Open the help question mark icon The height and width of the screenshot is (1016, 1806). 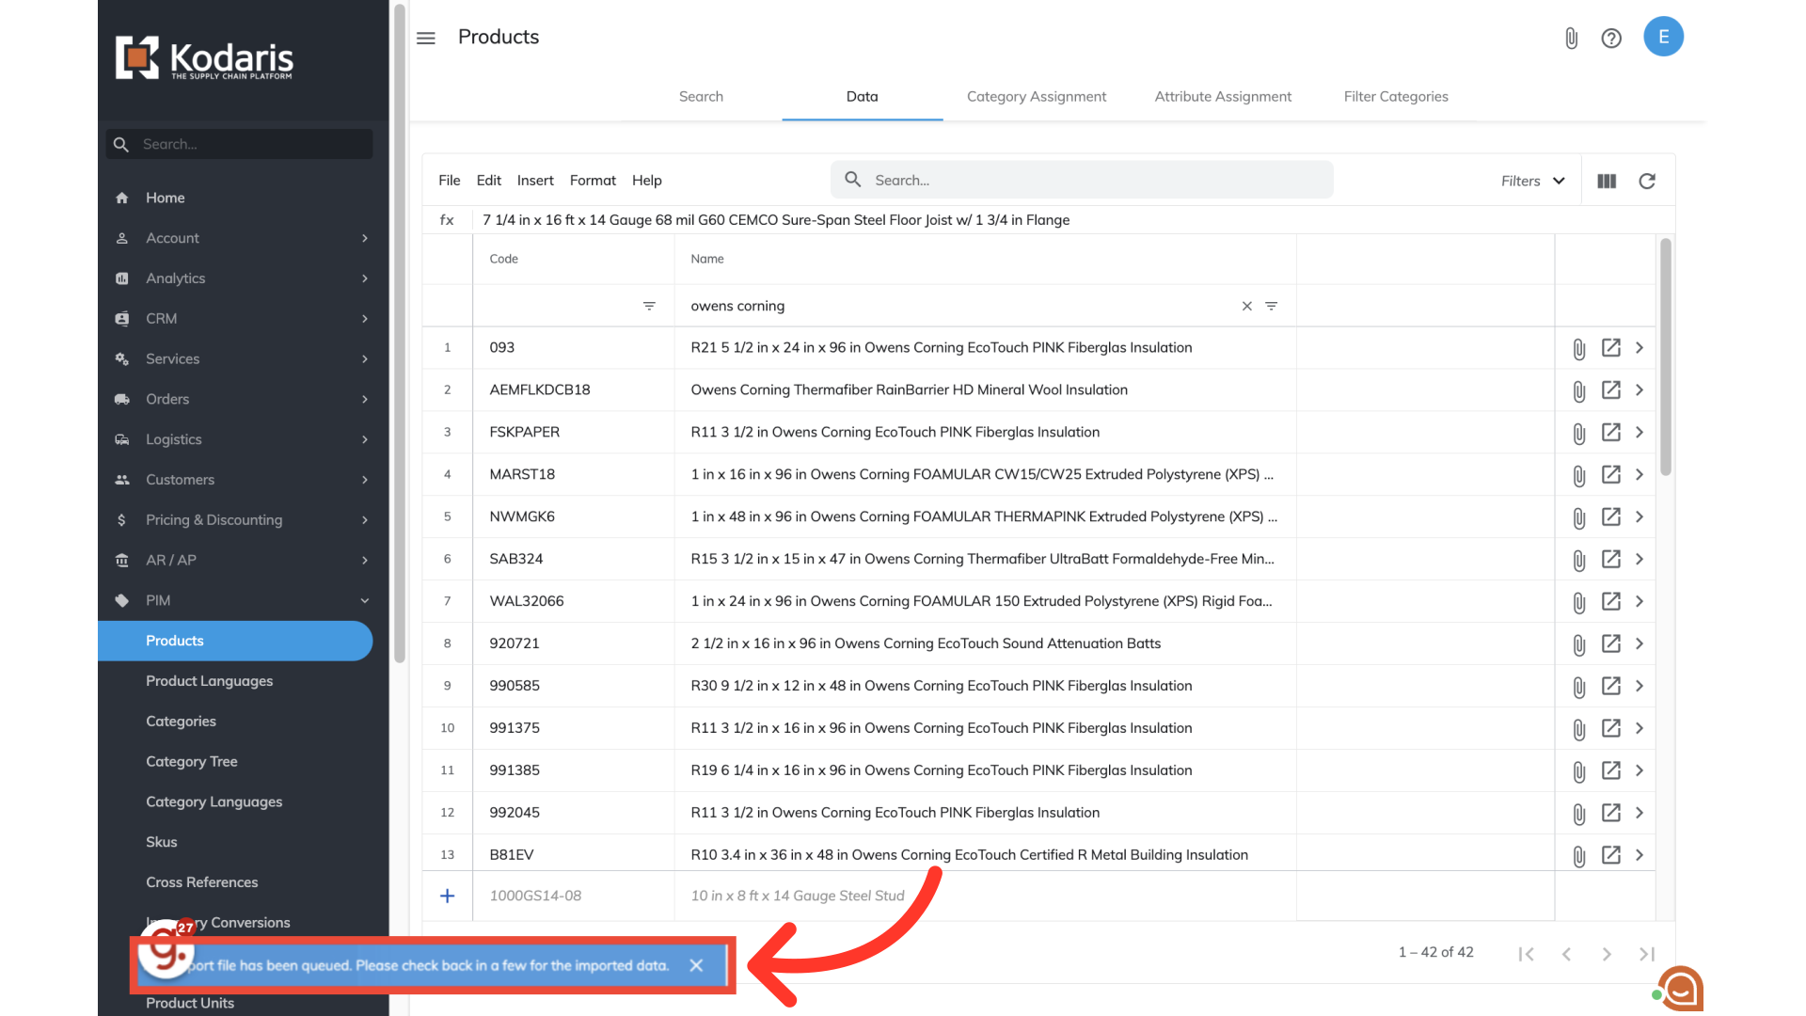click(x=1611, y=38)
